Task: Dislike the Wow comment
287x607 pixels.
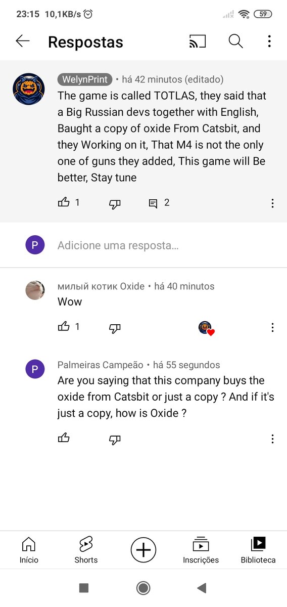Action: coord(115,328)
